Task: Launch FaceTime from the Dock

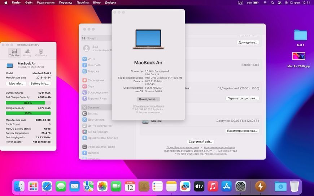Action: pyautogui.click(x=116, y=186)
